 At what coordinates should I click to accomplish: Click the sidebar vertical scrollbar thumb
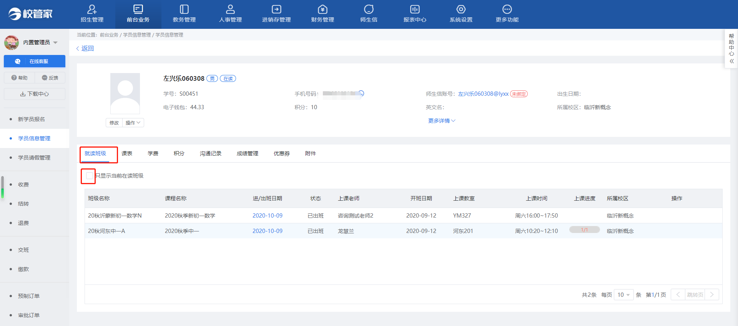[2, 187]
